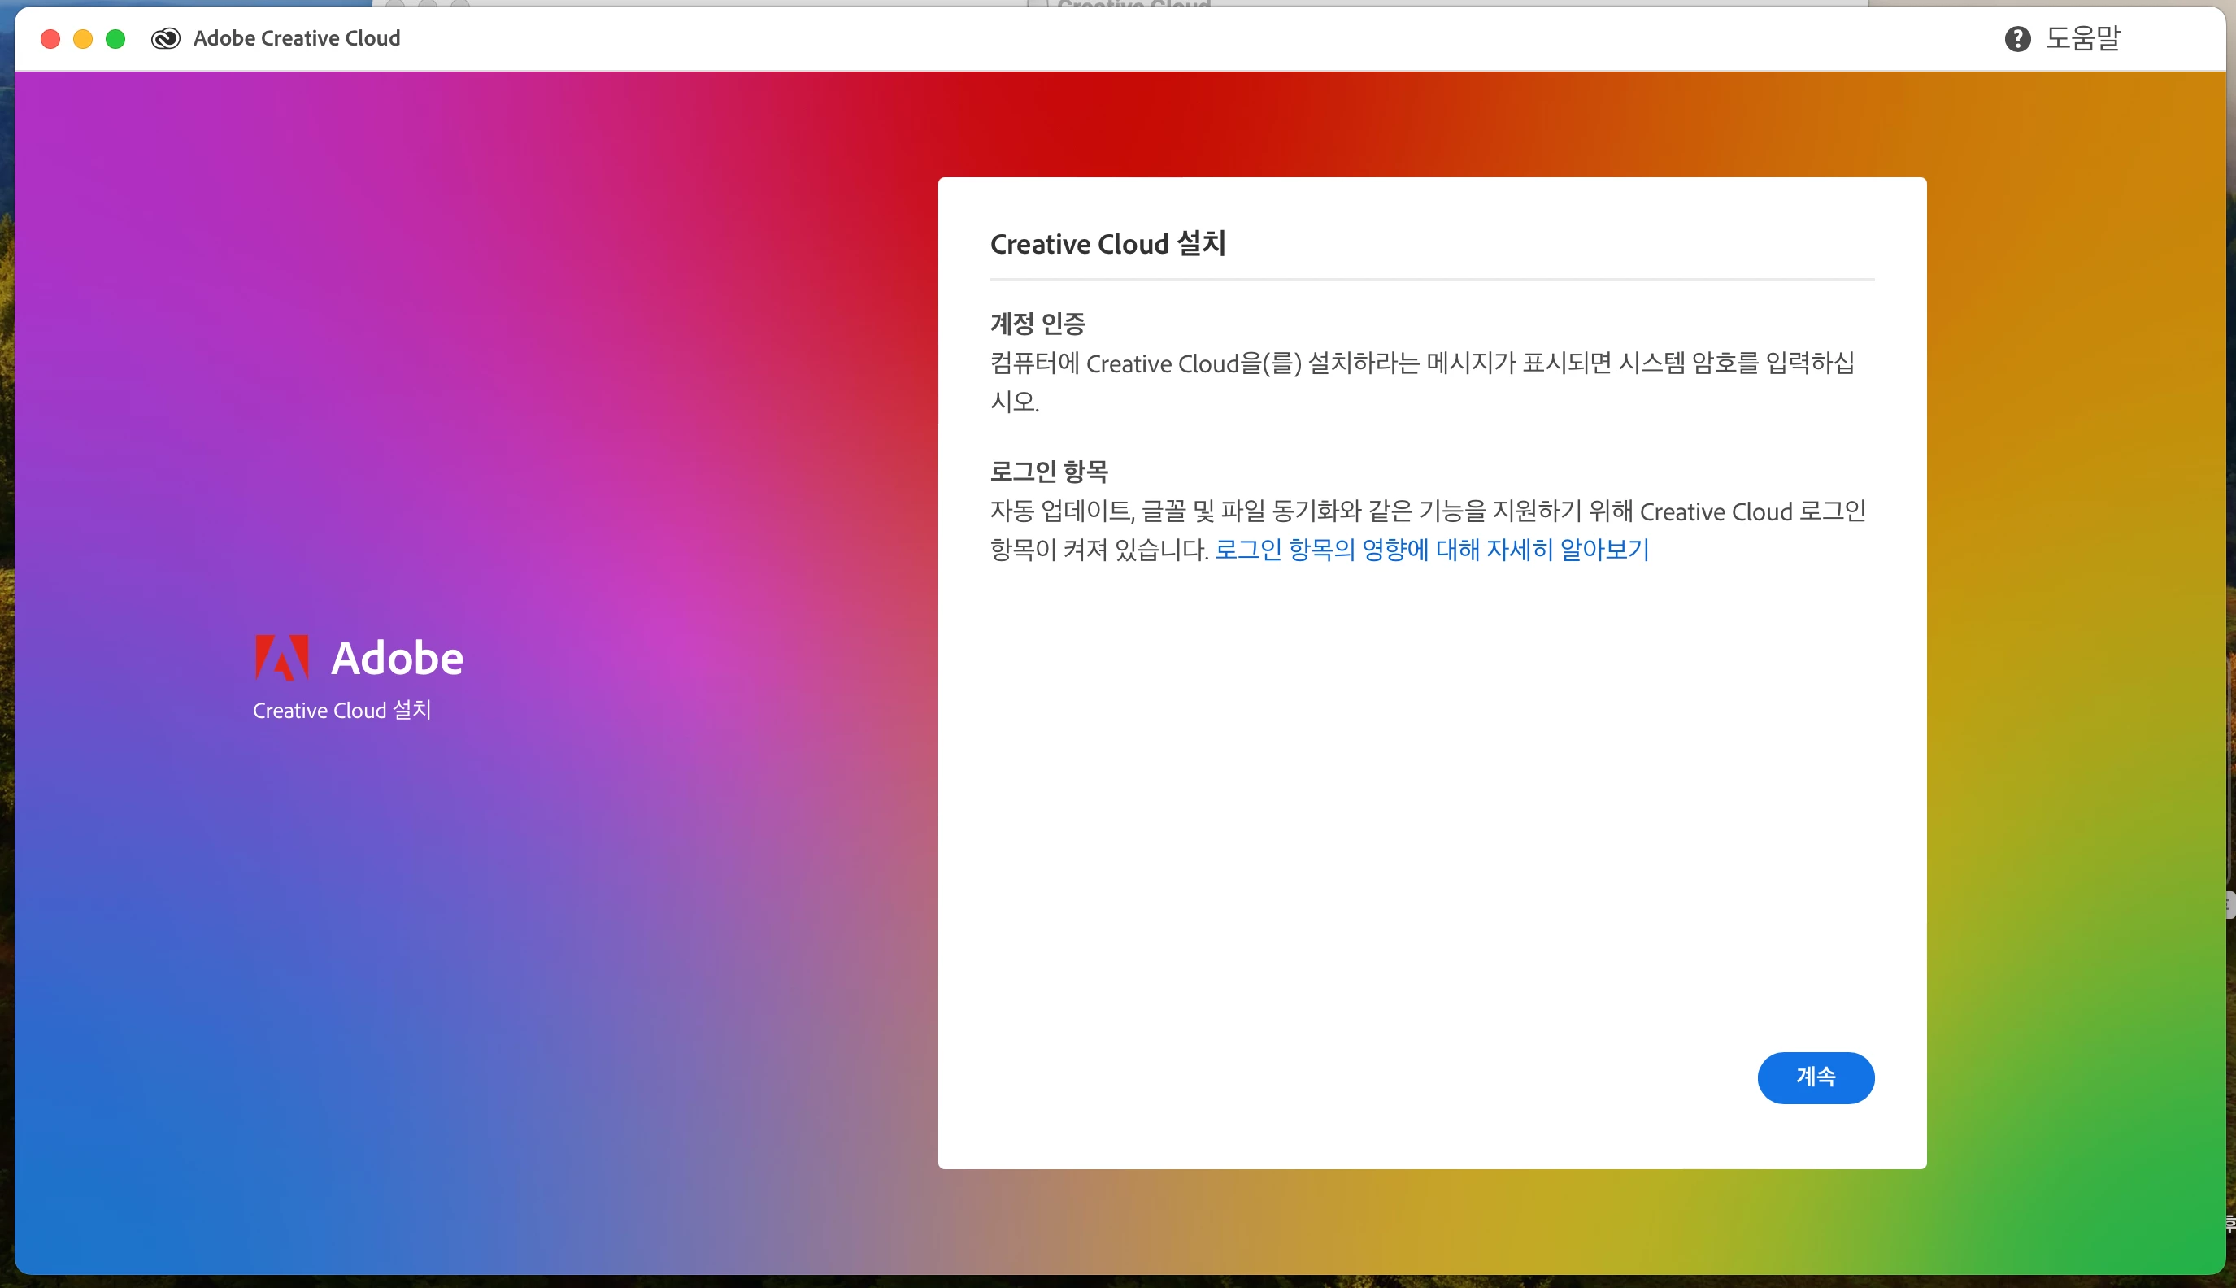The width and height of the screenshot is (2236, 1288).
Task: Click Creative Cloud 설치 caption under Adobe logo
Action: coord(341,711)
